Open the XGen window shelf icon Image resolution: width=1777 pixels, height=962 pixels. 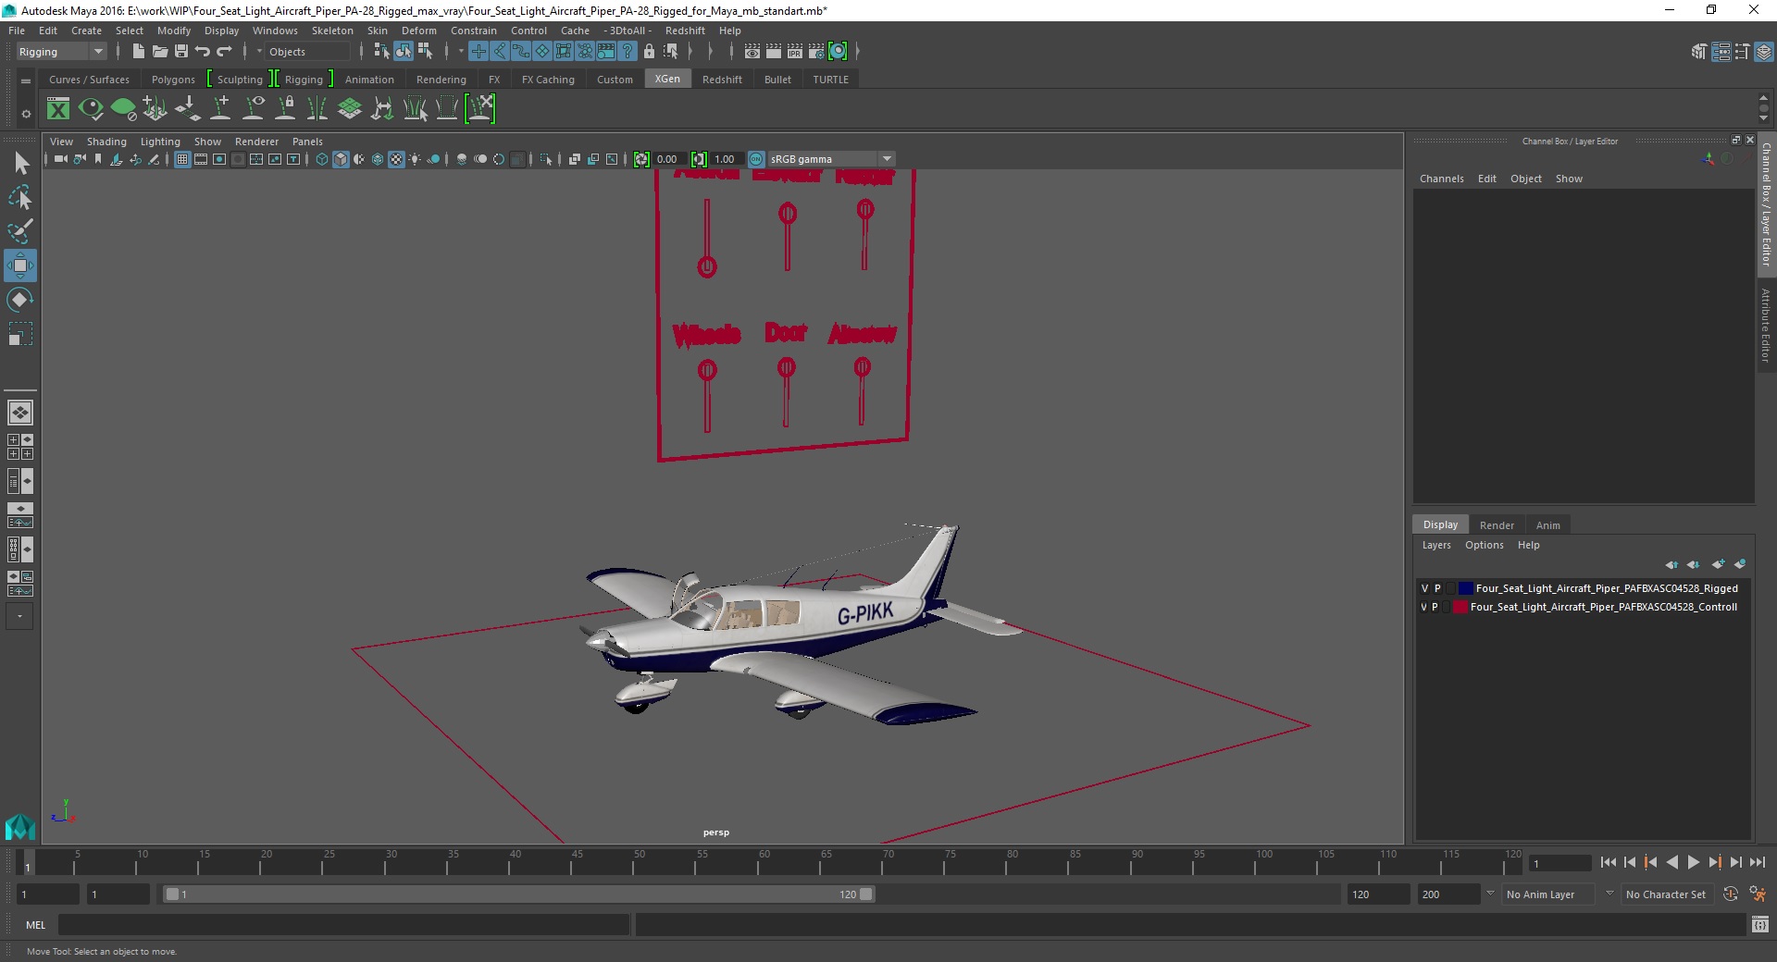pos(58,109)
